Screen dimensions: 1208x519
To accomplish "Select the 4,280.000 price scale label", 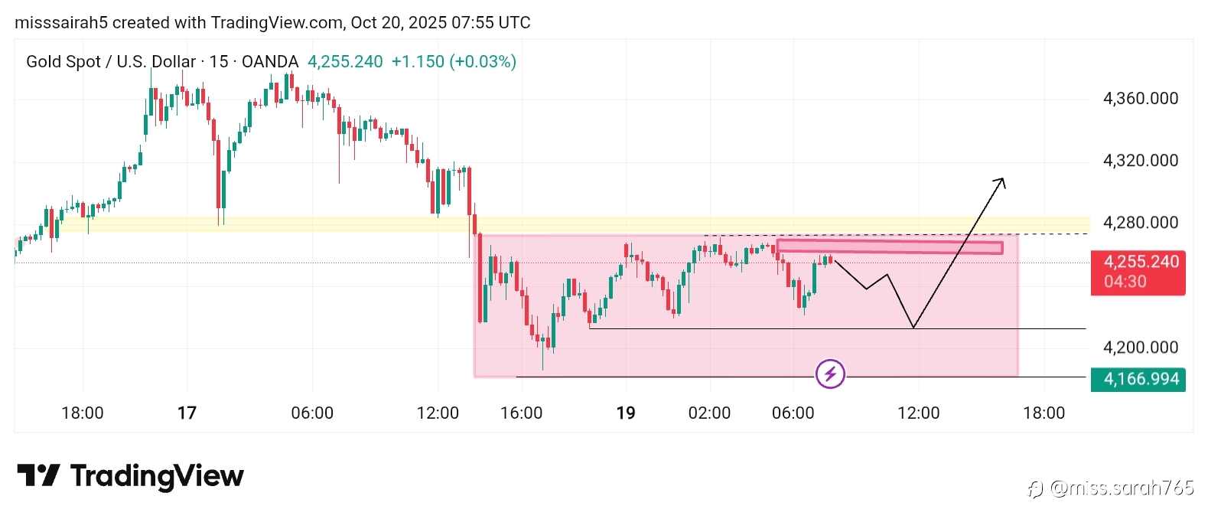I will pyautogui.click(x=1140, y=222).
